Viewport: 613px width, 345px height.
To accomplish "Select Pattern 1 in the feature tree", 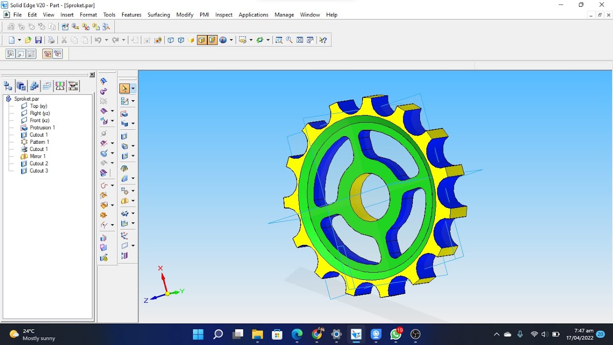I will 39,142.
